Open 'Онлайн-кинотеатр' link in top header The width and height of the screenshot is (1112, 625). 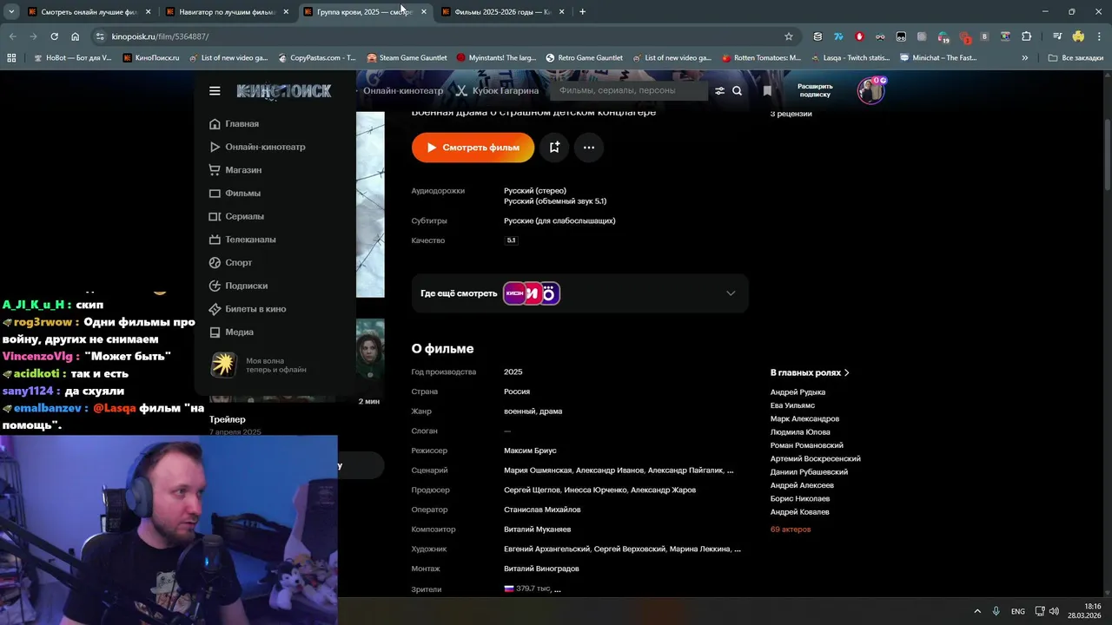(x=403, y=91)
